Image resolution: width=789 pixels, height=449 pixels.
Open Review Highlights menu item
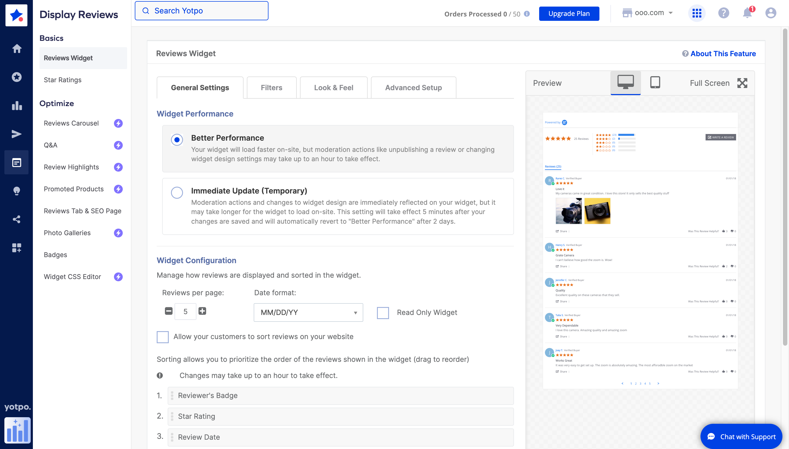[x=71, y=167]
